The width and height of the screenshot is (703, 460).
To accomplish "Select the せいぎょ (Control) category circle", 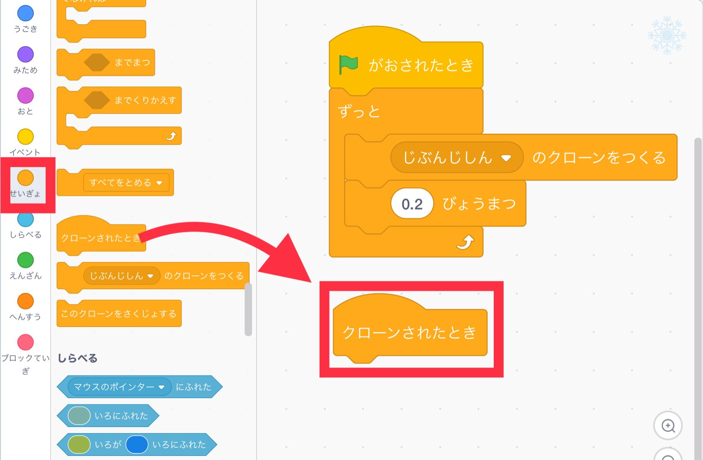I will [26, 178].
